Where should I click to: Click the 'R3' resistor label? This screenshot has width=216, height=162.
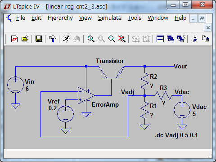click(163, 88)
